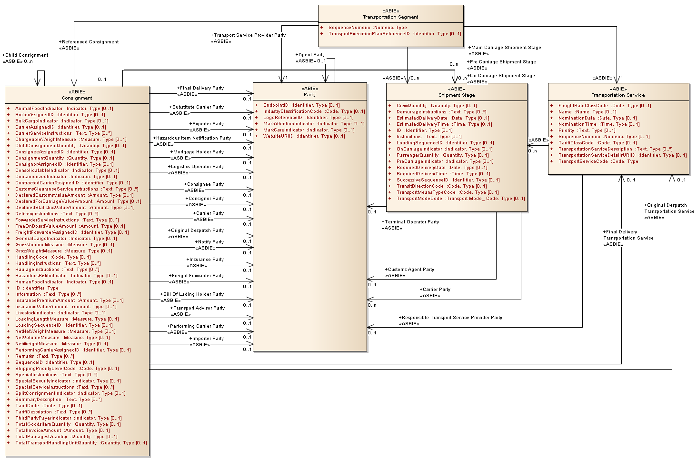
Task: Click the Customs Agent Party label
Action: coord(410,270)
